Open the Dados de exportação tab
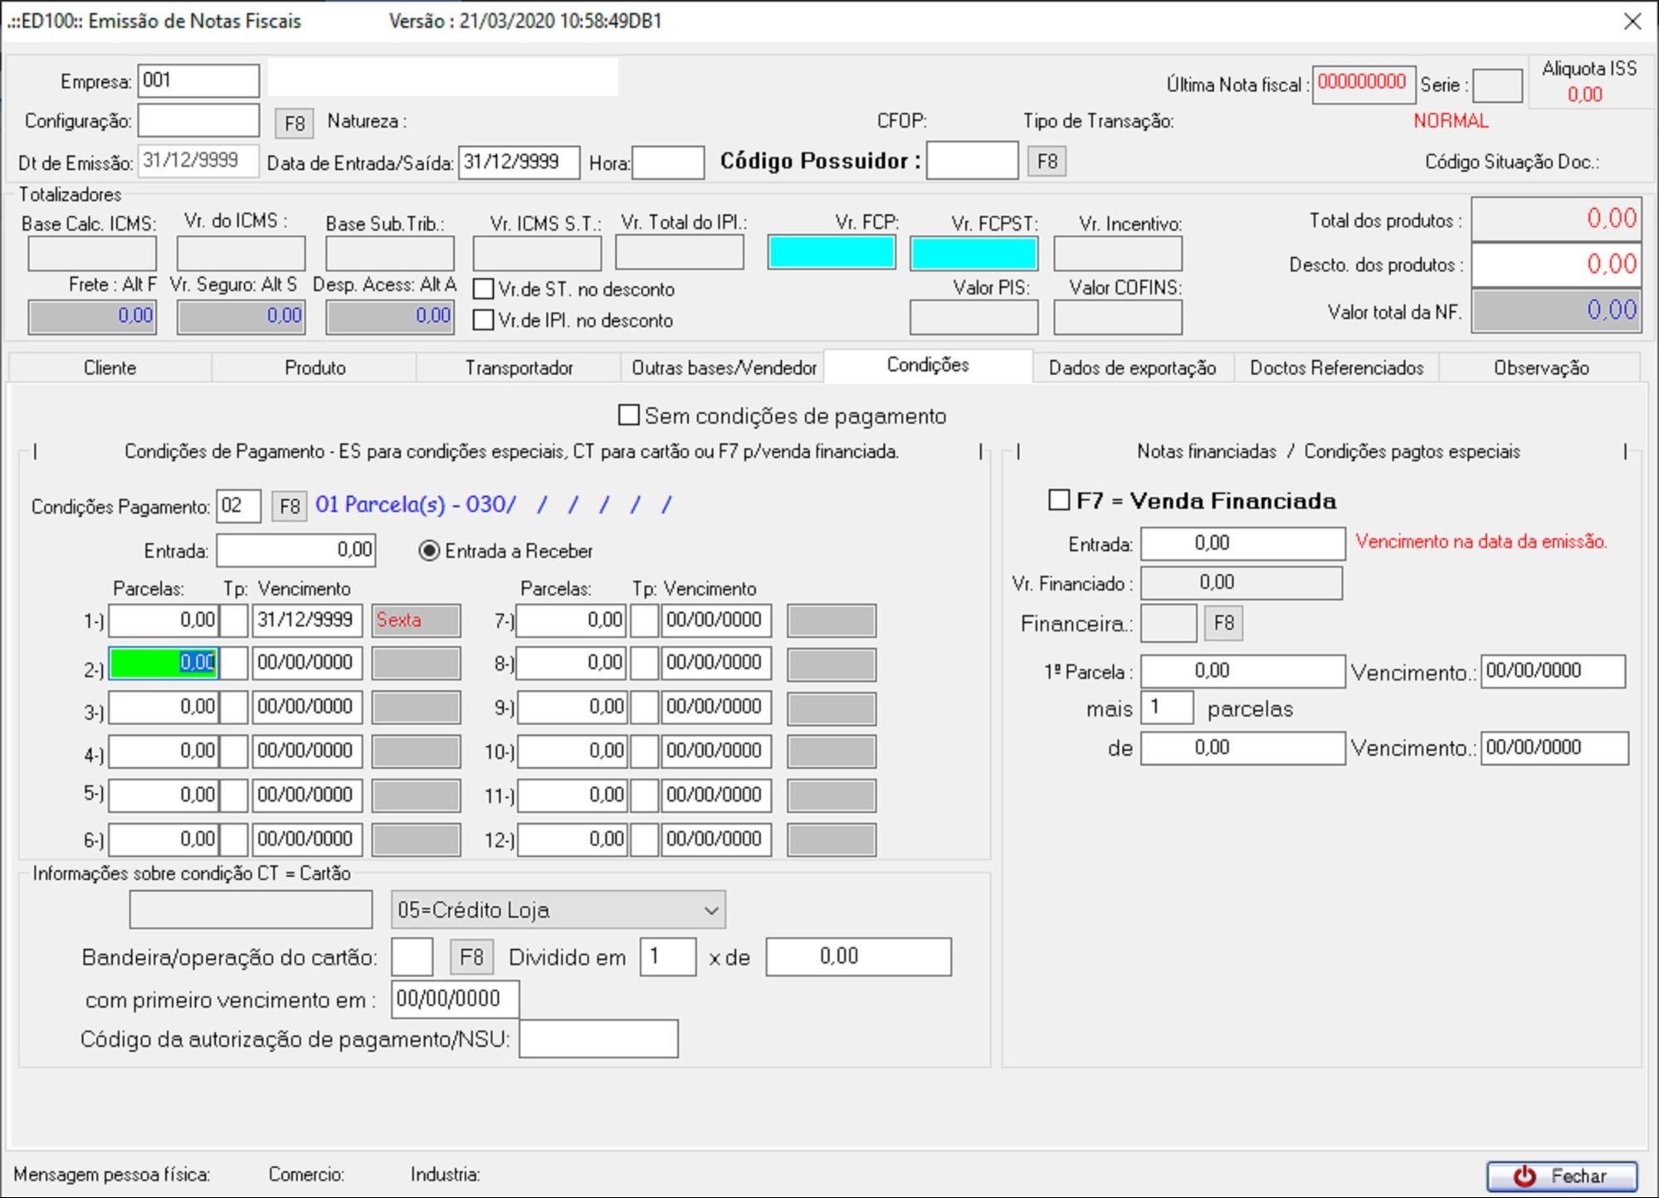 (x=1132, y=368)
